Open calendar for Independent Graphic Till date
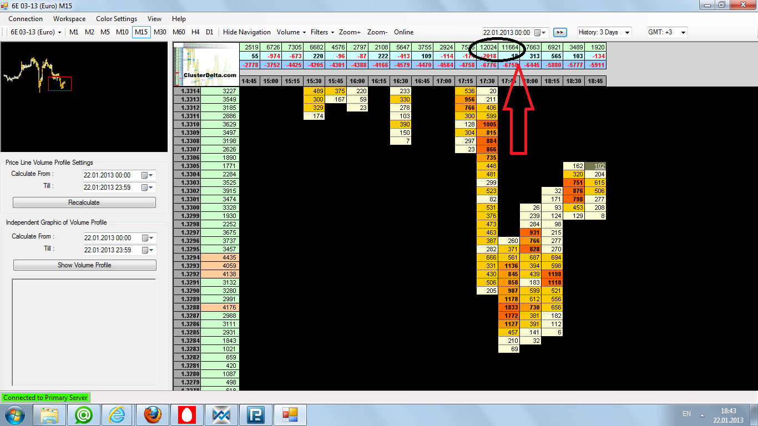758x426 pixels. tap(147, 250)
